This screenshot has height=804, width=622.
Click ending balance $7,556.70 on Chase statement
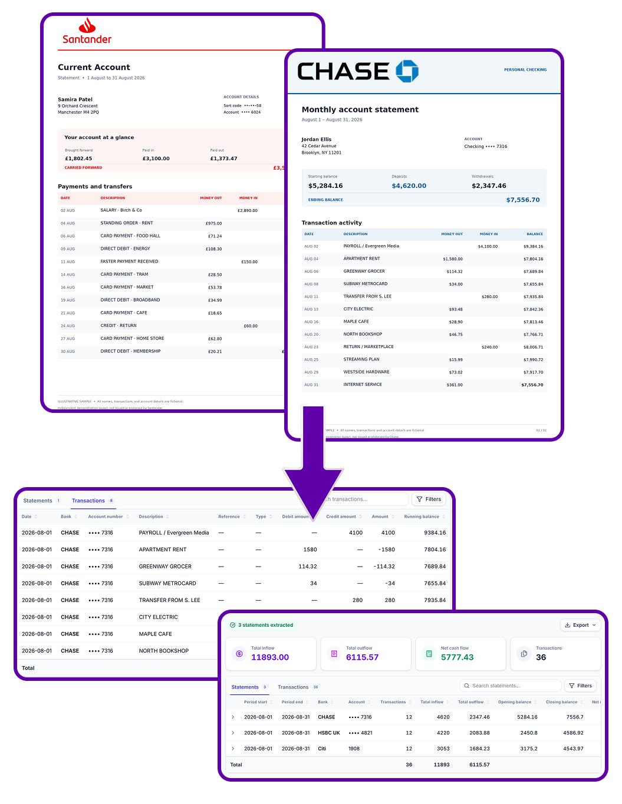pos(523,200)
